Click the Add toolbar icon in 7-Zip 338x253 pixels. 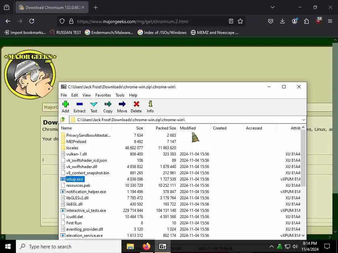[x=65, y=107]
